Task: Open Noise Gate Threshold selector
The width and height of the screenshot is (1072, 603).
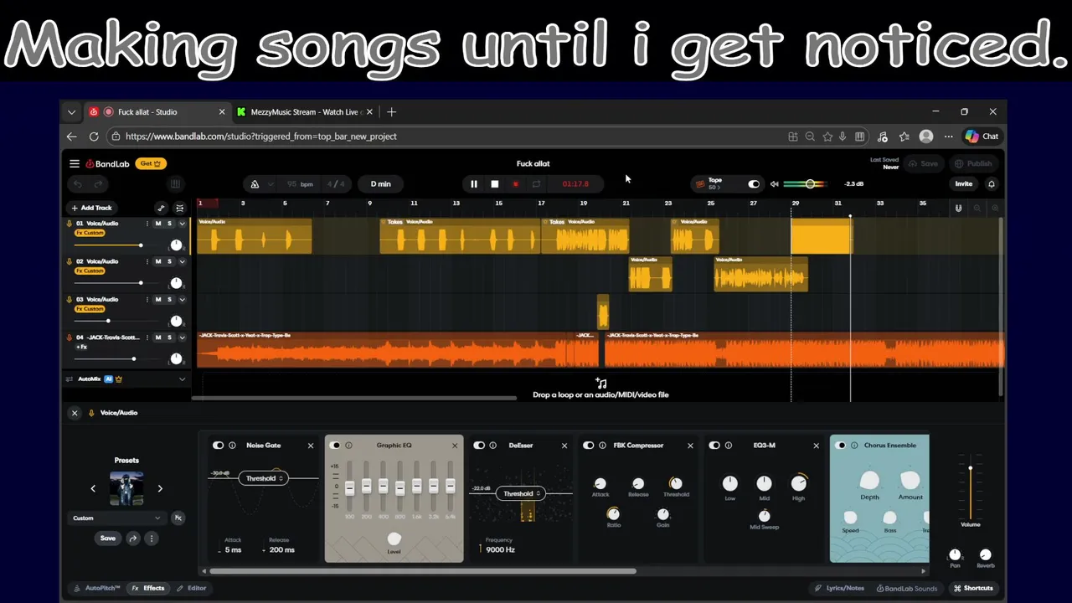Action: pos(264,478)
